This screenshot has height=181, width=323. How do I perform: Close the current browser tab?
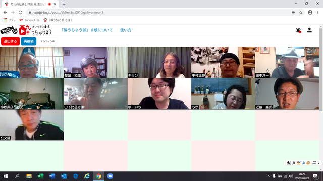tap(55, 4)
